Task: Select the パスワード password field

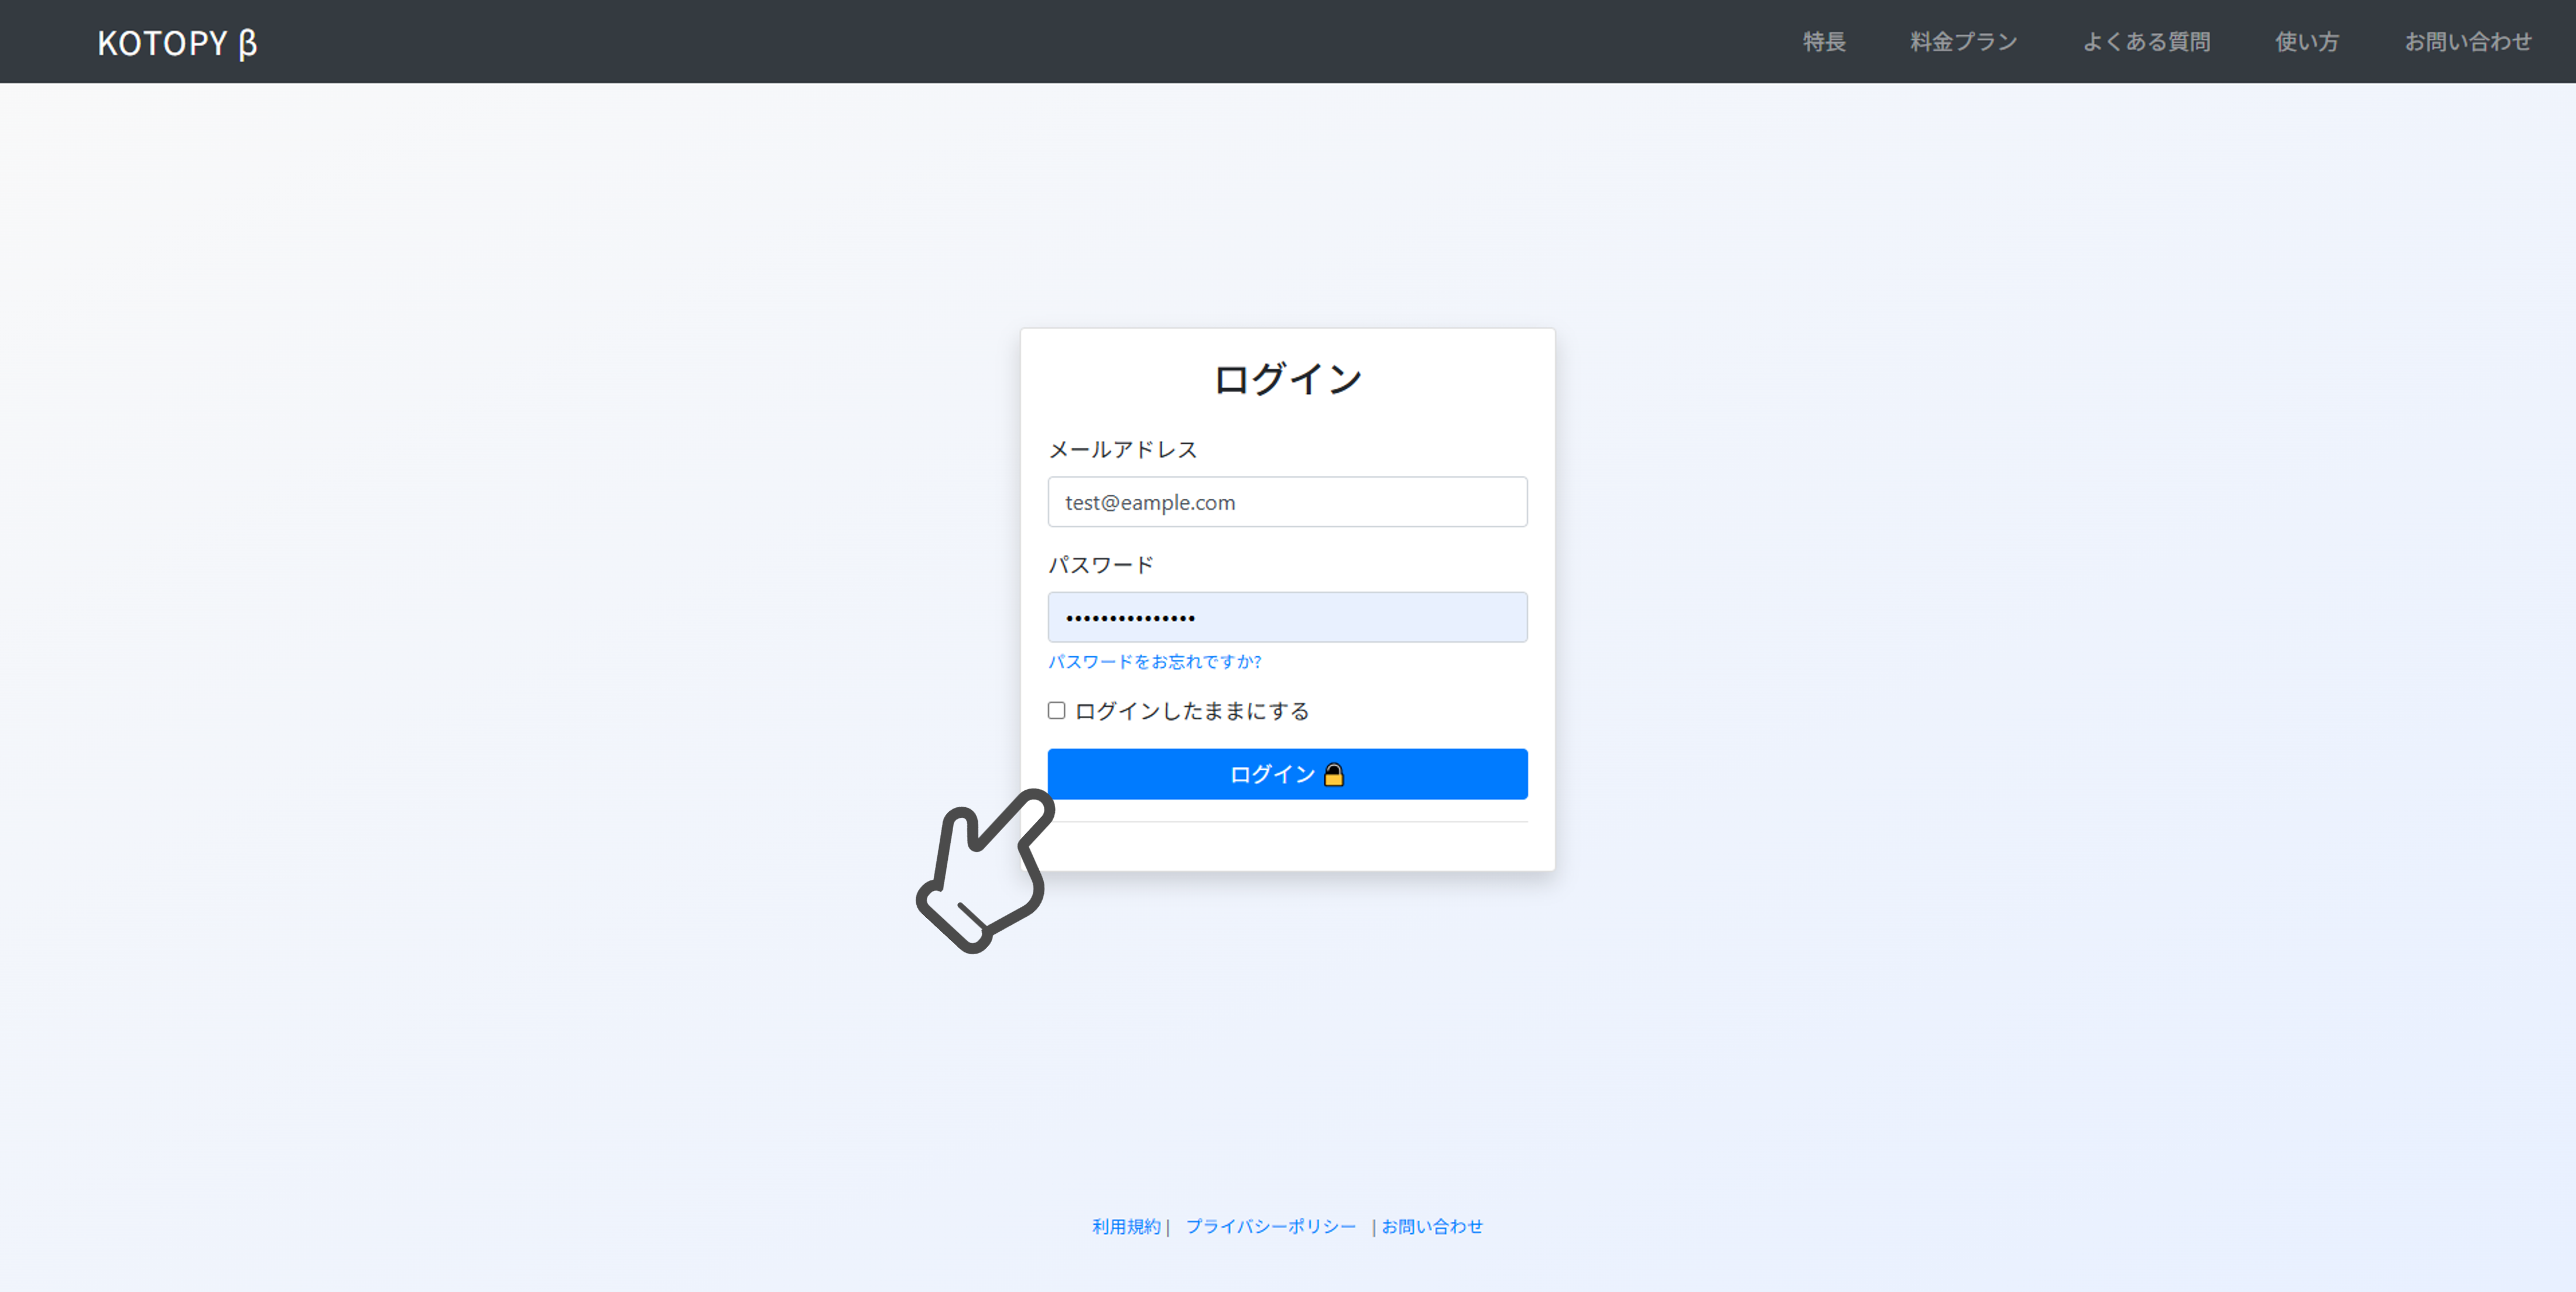Action: 1287,617
